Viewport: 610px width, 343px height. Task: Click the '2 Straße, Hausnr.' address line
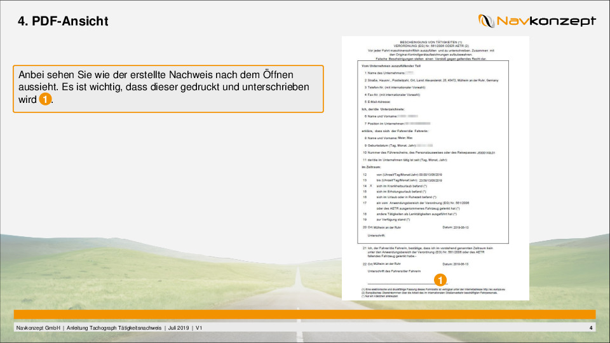431,81
